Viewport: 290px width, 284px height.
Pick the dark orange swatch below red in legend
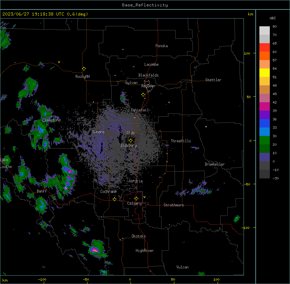pos(264,56)
